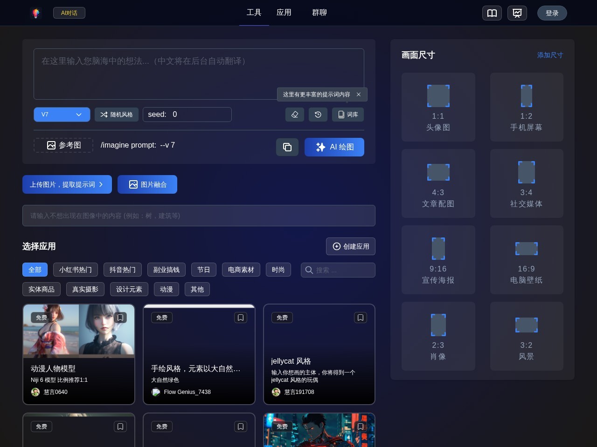Open the AI对话 chat button
Image resolution: width=597 pixels, height=447 pixels.
coord(69,13)
